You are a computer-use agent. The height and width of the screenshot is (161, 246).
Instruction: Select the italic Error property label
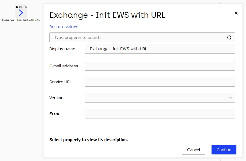point(55,114)
